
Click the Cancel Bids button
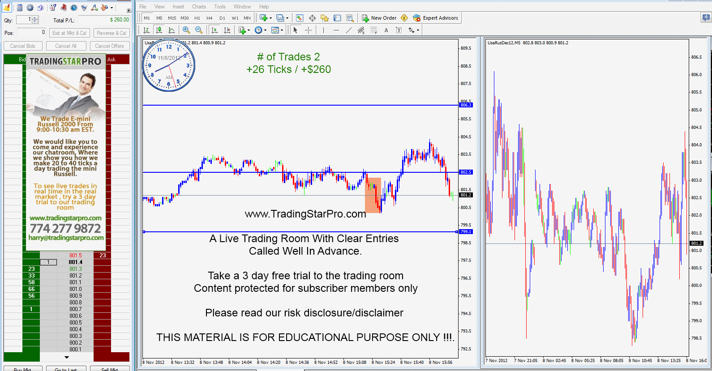pyautogui.click(x=23, y=46)
